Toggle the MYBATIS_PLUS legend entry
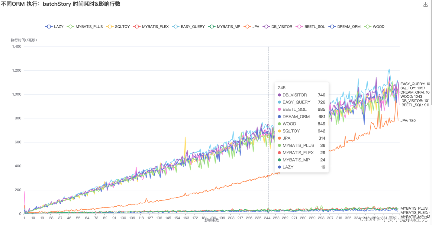The image size is (432, 225). pyautogui.click(x=85, y=26)
